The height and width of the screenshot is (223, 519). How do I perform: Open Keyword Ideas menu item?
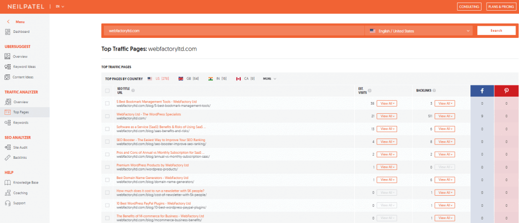point(25,67)
